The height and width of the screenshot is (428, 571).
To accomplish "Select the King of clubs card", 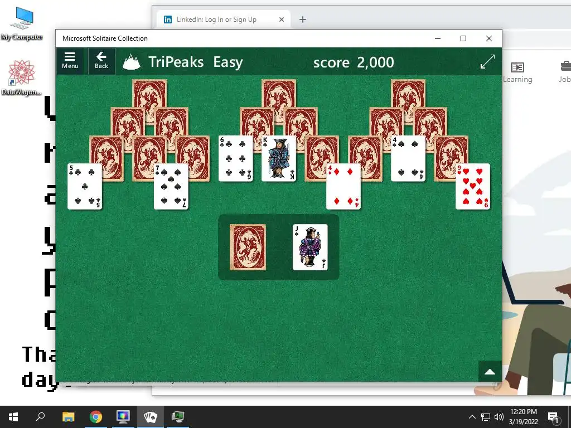I will (279, 158).
